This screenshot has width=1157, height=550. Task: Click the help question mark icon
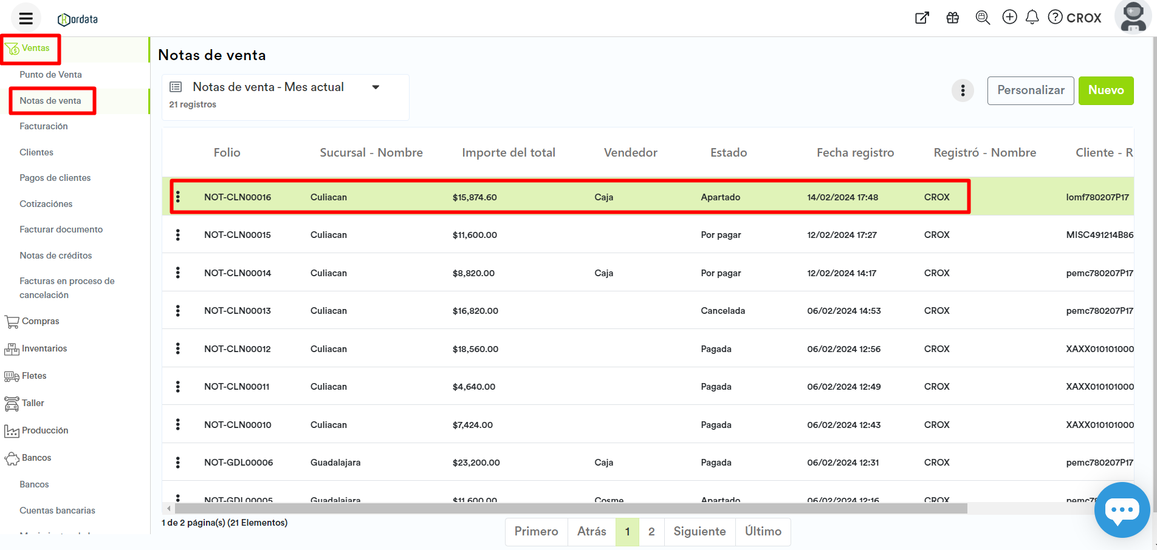[x=1056, y=17]
